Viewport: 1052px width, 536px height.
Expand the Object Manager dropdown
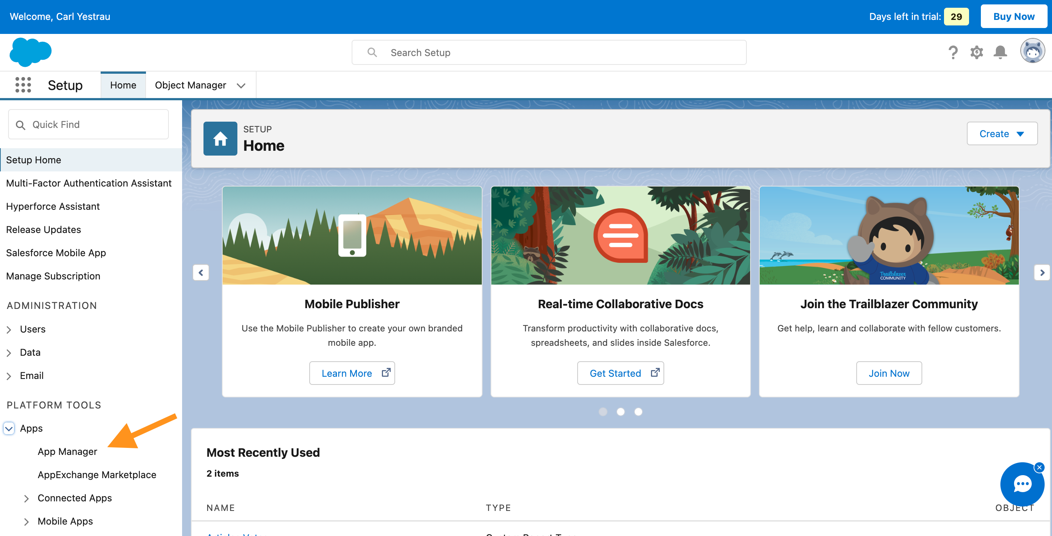(241, 85)
